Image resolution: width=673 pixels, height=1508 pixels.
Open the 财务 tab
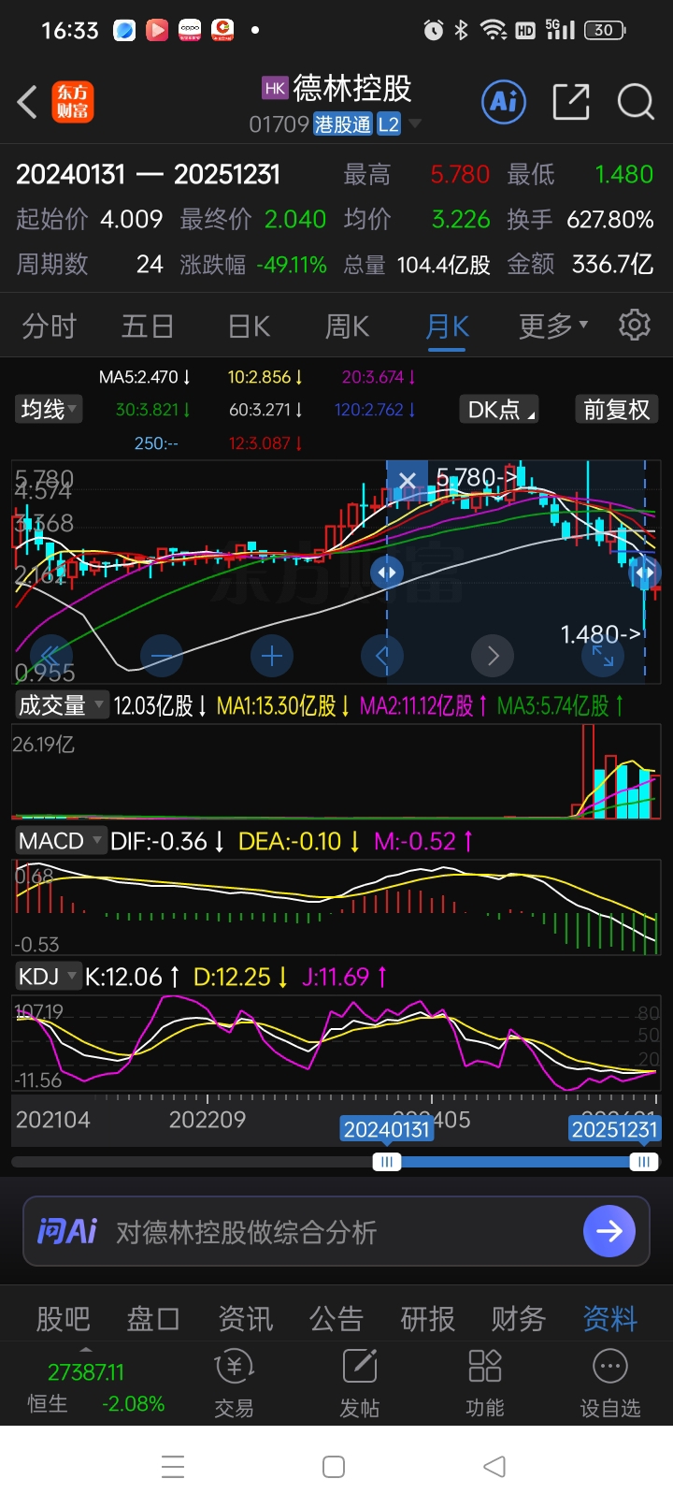(x=519, y=1319)
